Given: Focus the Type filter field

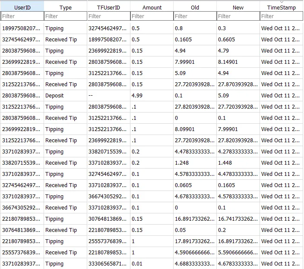Looking at the screenshot, I should point(66,16).
